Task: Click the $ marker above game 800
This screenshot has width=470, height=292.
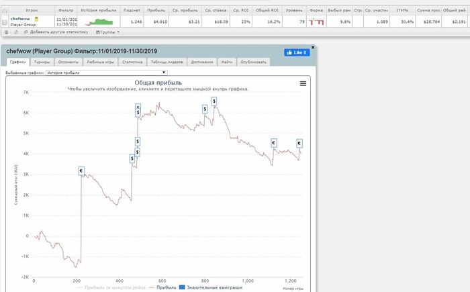Action: (205, 109)
